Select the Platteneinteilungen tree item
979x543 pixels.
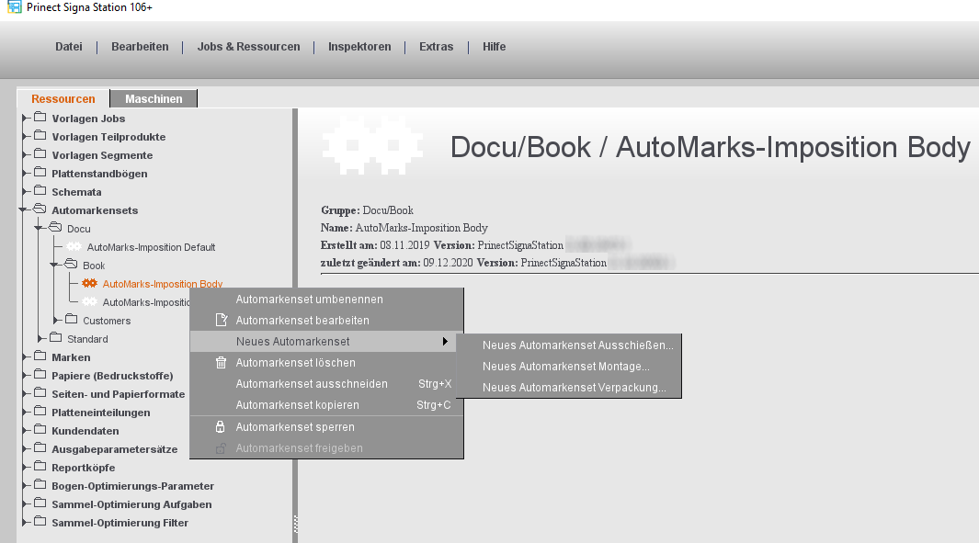click(x=100, y=413)
